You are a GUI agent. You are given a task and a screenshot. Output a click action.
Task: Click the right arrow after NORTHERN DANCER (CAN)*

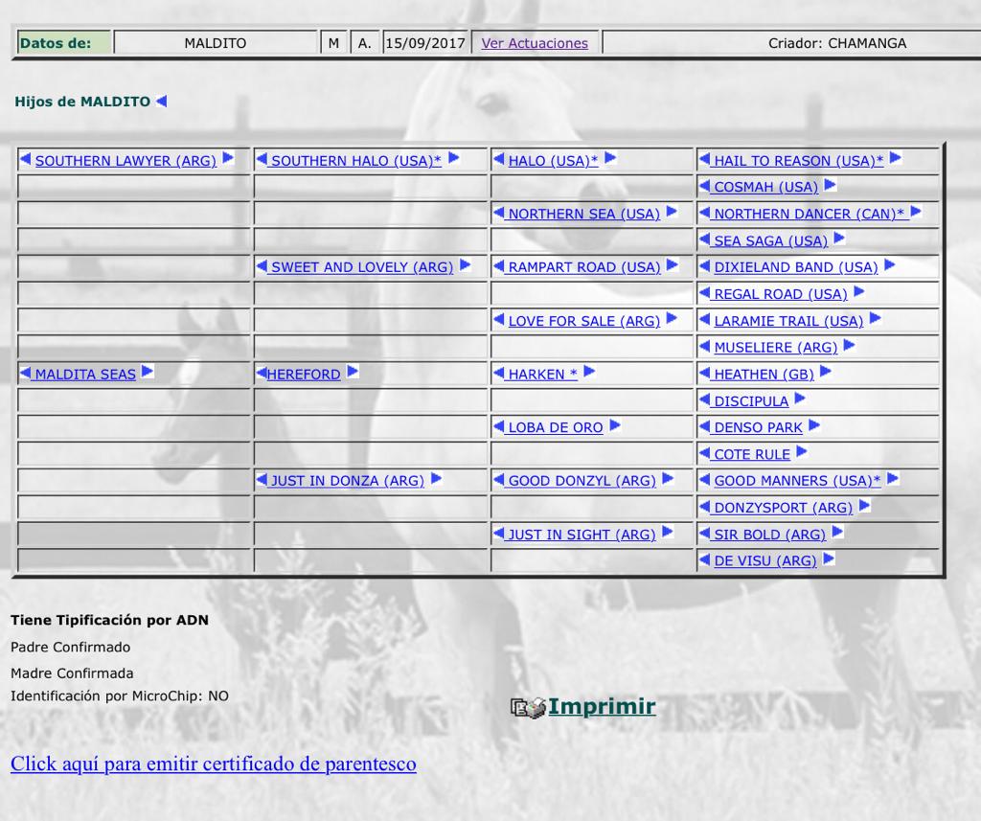pos(916,213)
